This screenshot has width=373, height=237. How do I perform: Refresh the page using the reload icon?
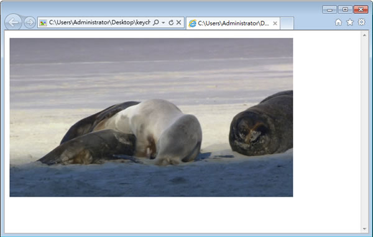tap(171, 22)
